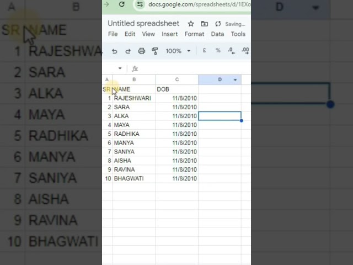Screen dimensions: 353x265
Task: Undo the last action in toolbar
Action: pos(115,51)
